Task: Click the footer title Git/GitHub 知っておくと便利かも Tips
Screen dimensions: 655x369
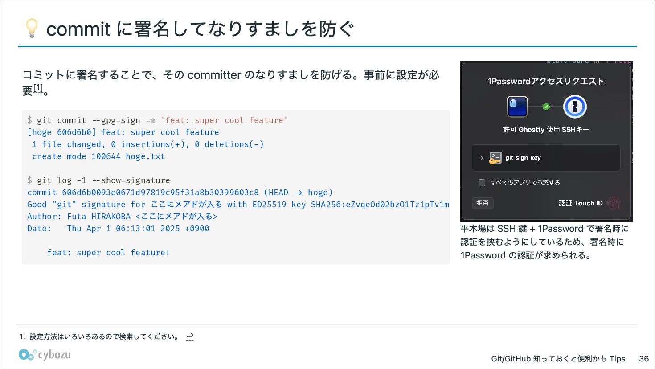Action: point(558,359)
